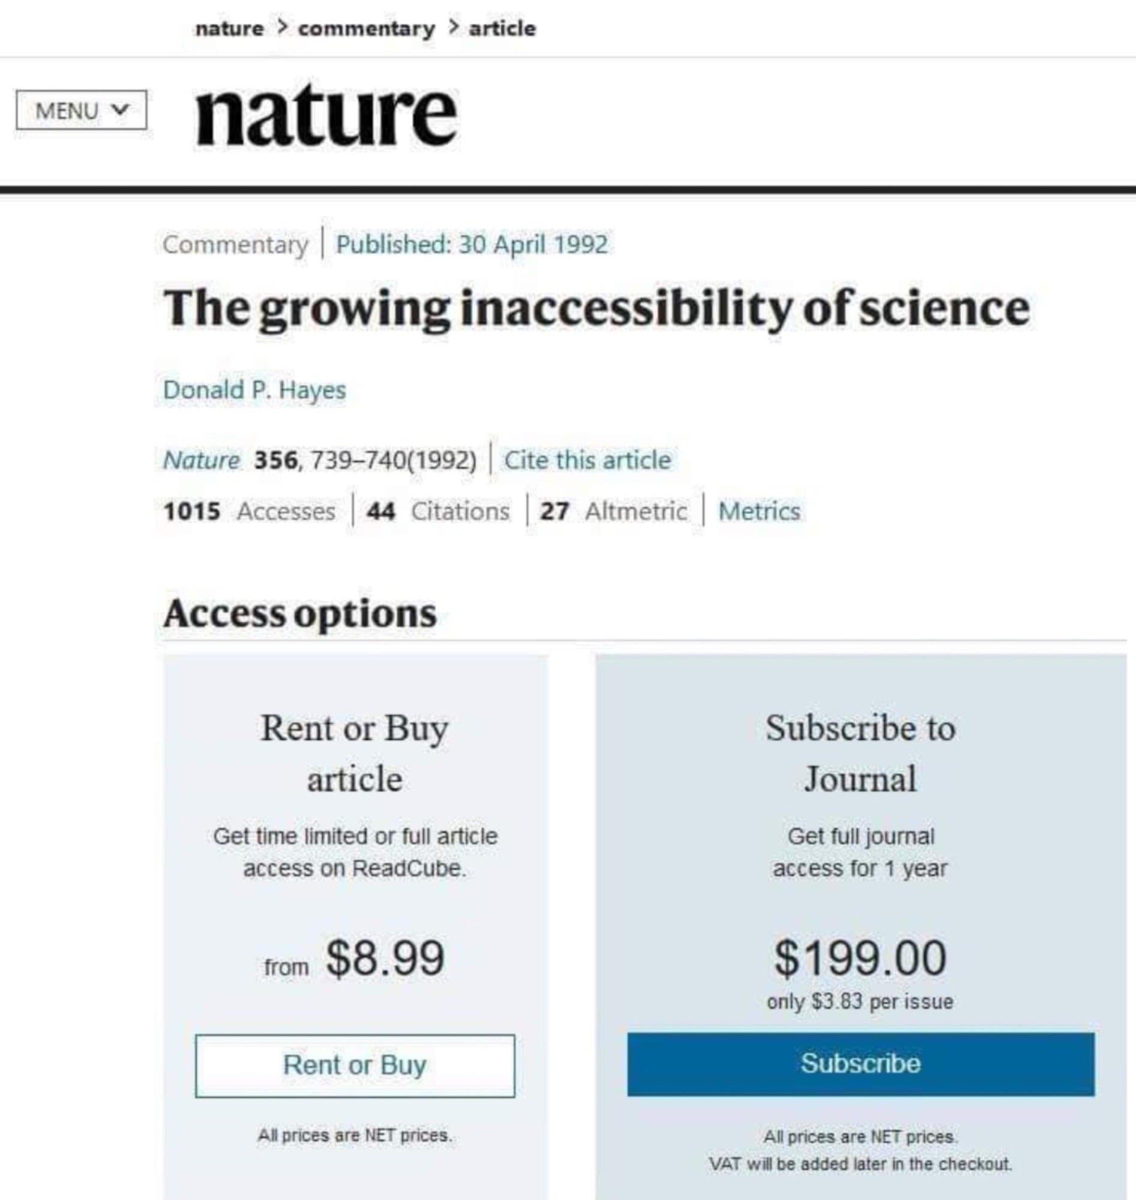Image resolution: width=1136 pixels, height=1200 pixels.
Task: Click the Access options heading
Action: [x=299, y=613]
